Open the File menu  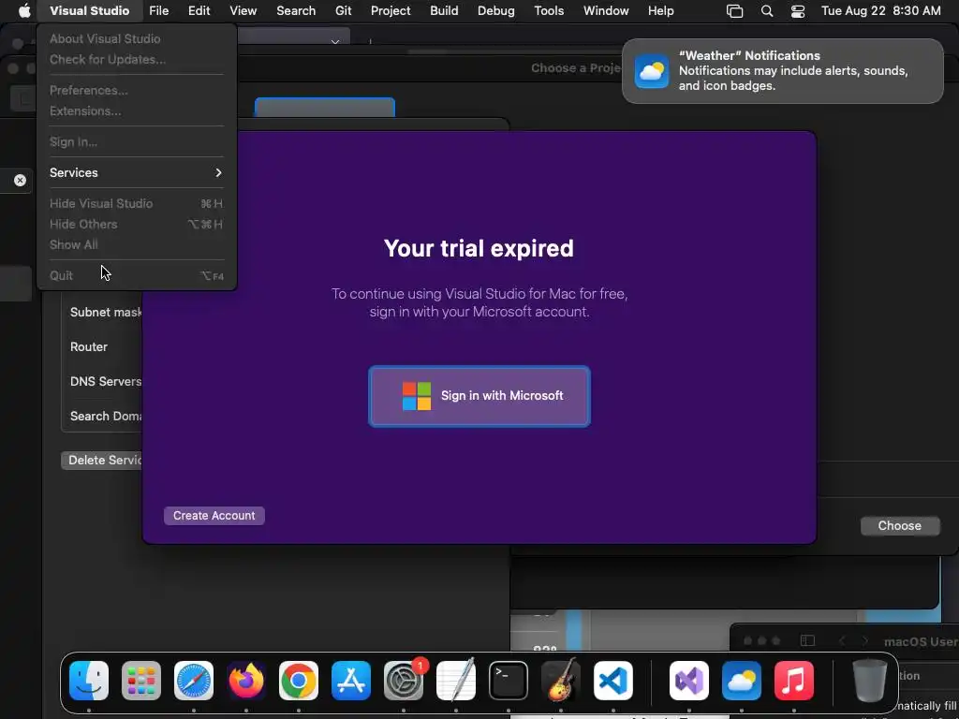159,10
